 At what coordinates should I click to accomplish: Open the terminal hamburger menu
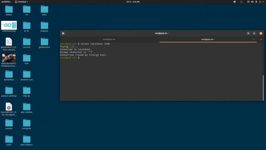point(254,33)
